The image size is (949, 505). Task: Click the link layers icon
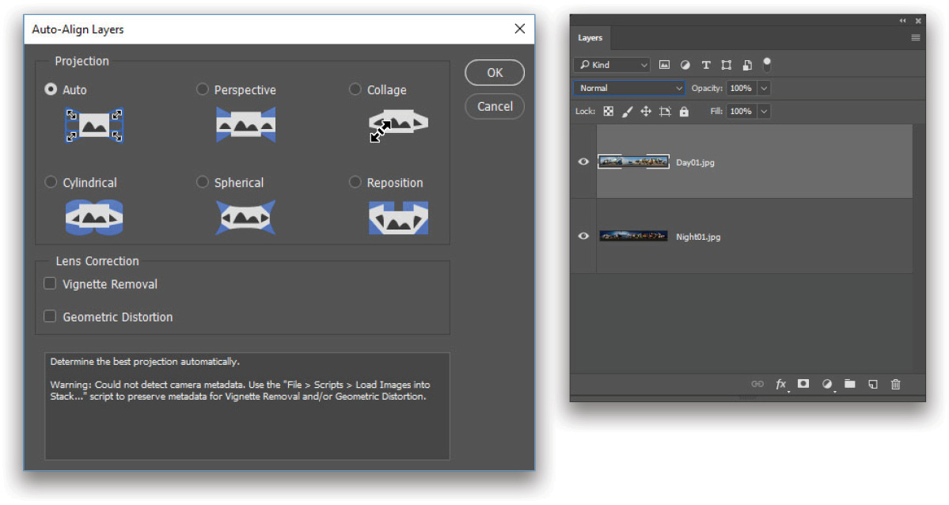757,384
